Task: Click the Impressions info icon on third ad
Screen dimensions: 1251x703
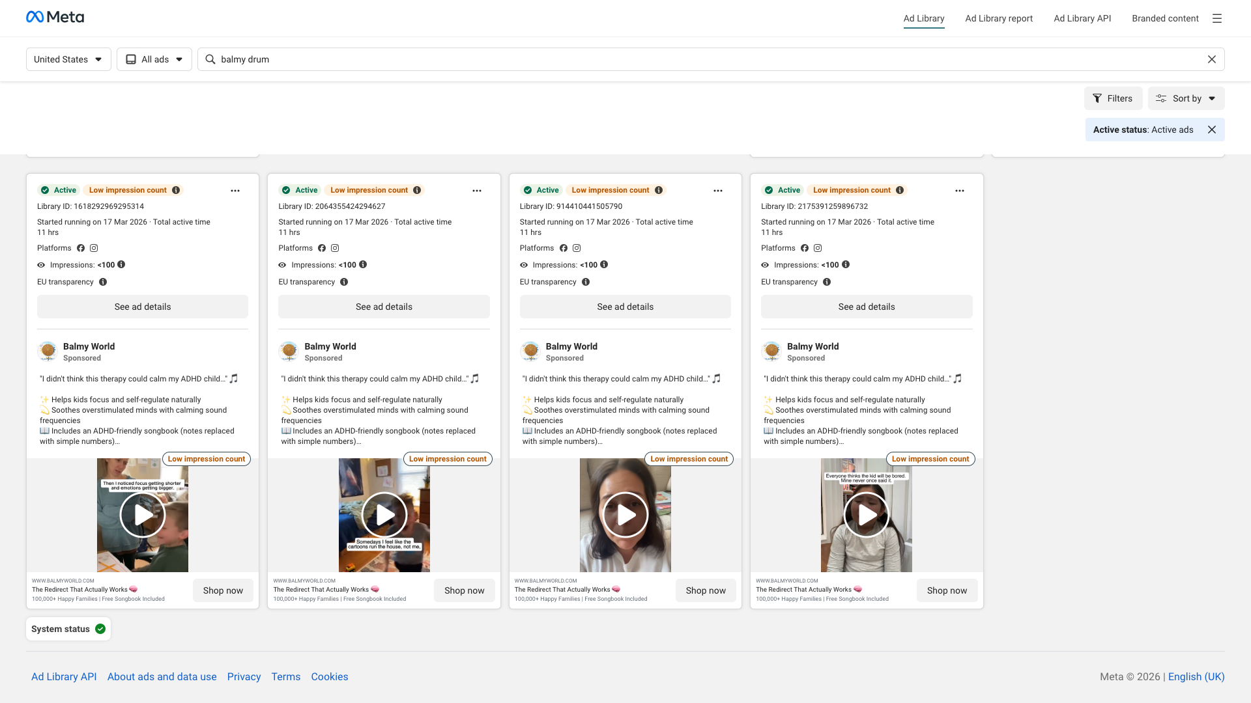Action: point(604,265)
